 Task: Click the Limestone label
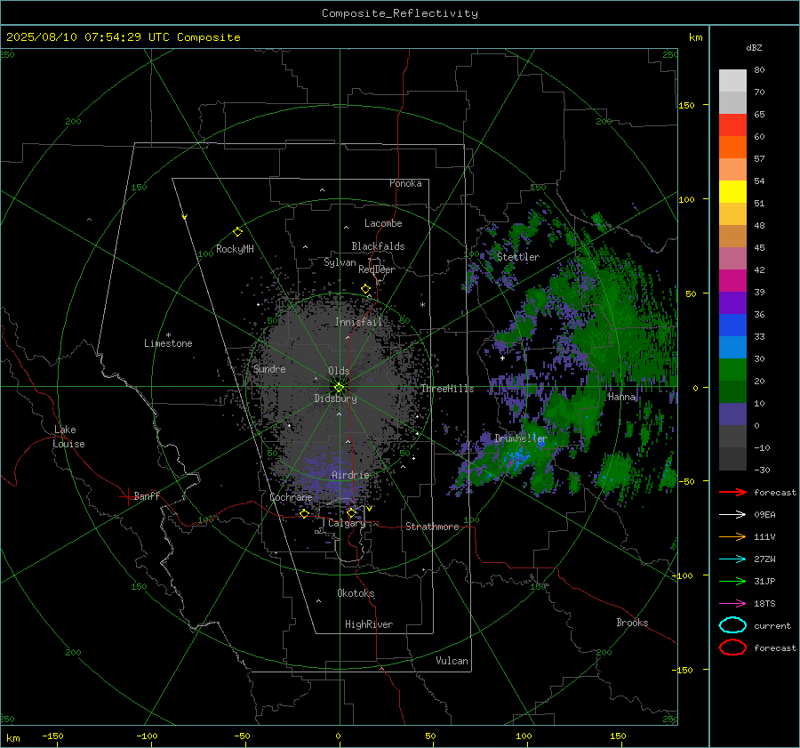click(168, 343)
